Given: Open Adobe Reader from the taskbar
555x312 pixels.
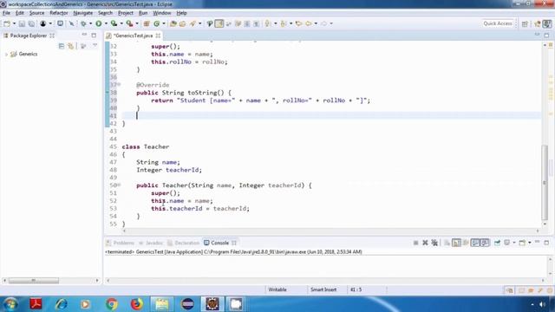Looking at the screenshot, I should (x=36, y=304).
